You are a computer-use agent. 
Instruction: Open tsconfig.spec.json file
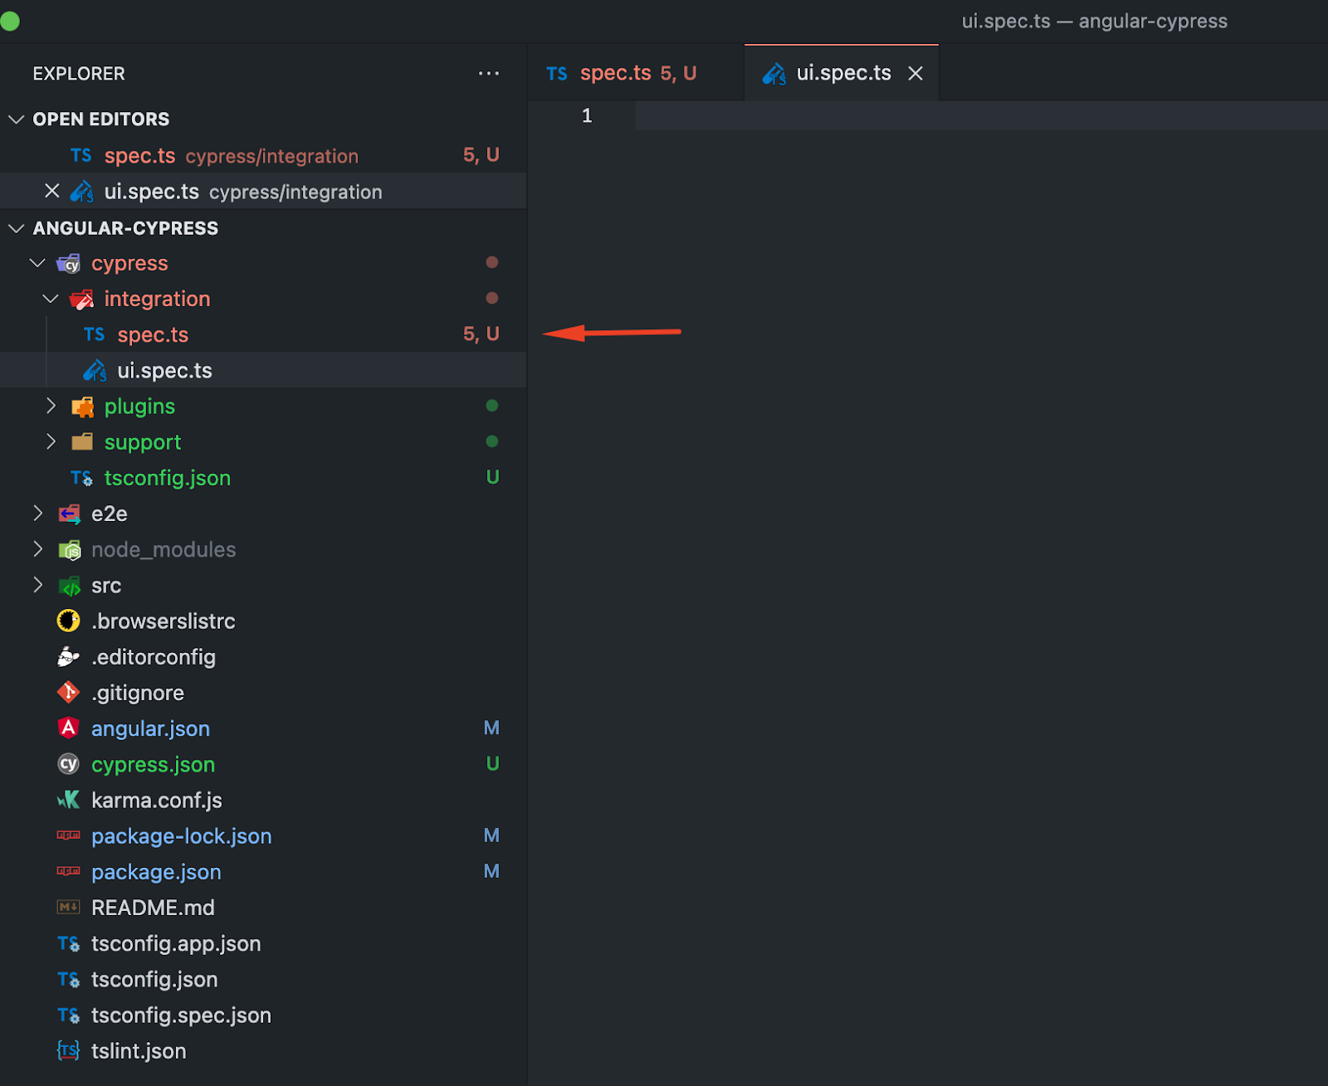tap(263, 1015)
